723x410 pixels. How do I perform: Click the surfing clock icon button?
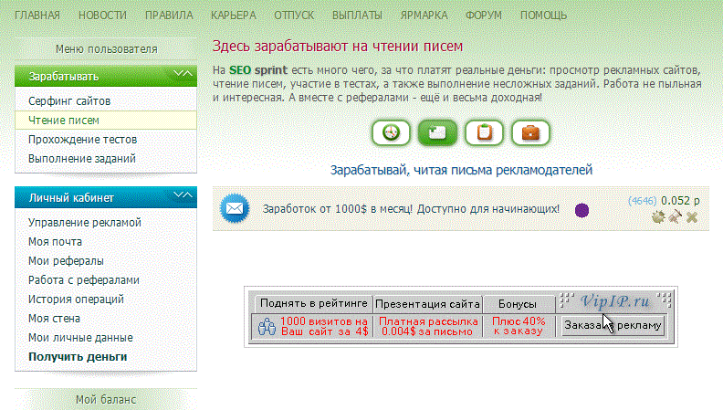(x=391, y=132)
